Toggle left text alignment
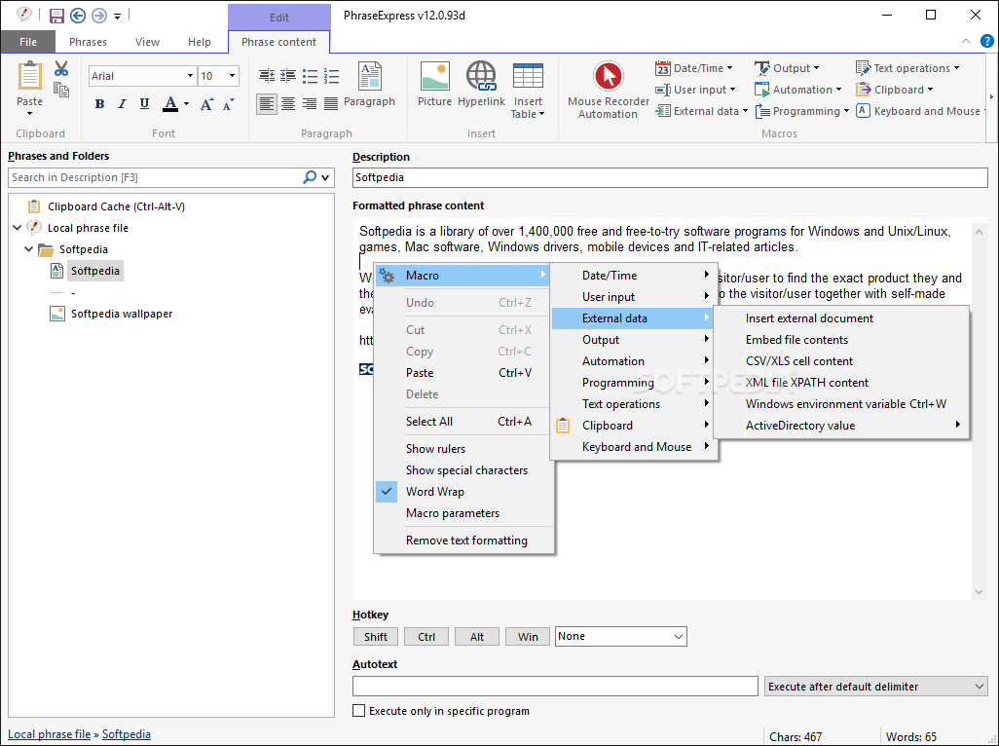This screenshot has height=746, width=999. click(x=267, y=103)
